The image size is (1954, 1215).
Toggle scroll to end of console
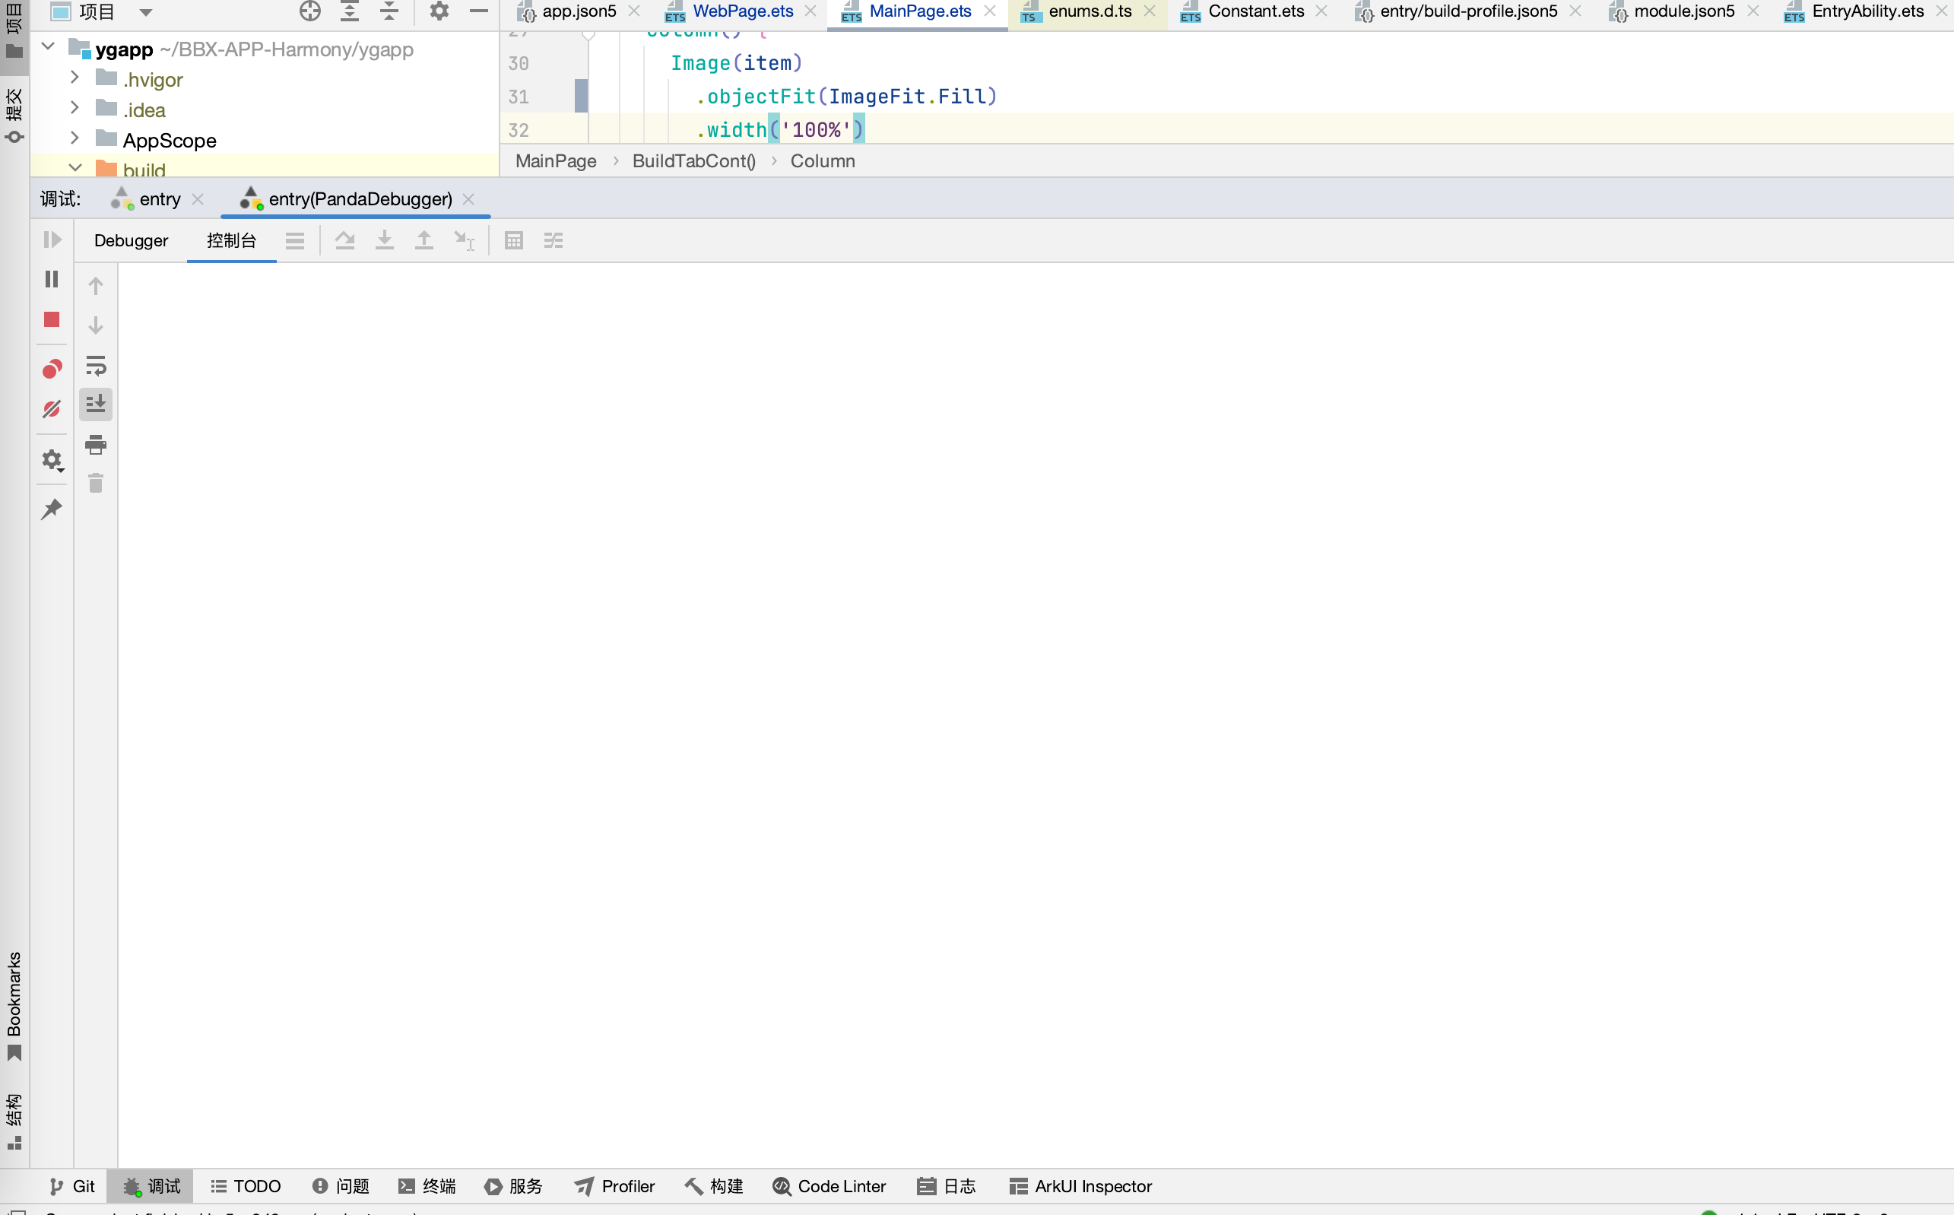pos(96,404)
